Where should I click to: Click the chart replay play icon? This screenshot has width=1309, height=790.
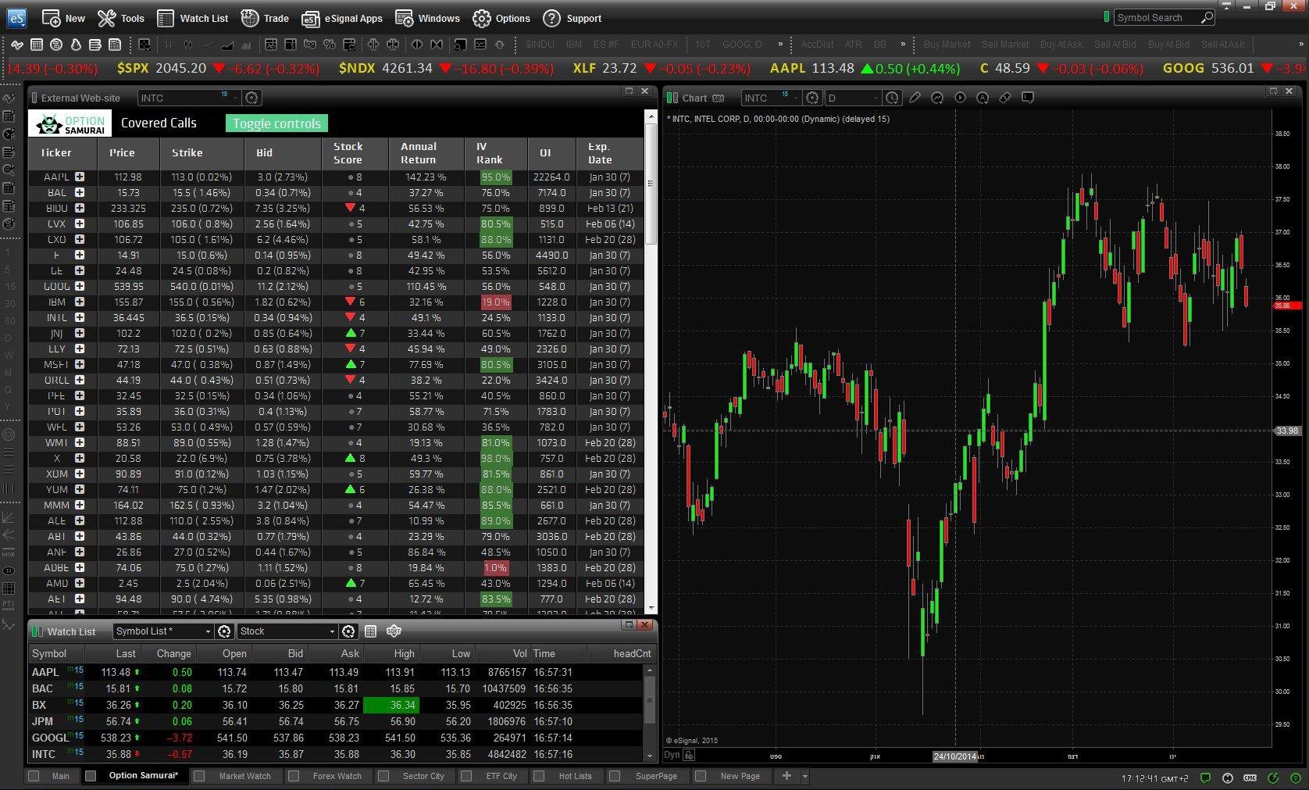coord(960,98)
